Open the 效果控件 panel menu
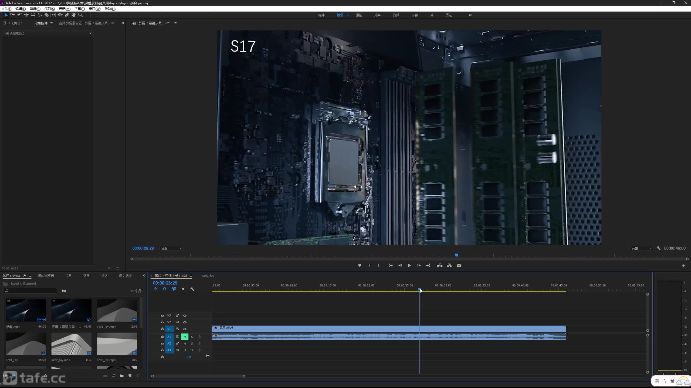The image size is (691, 388). click(51, 23)
